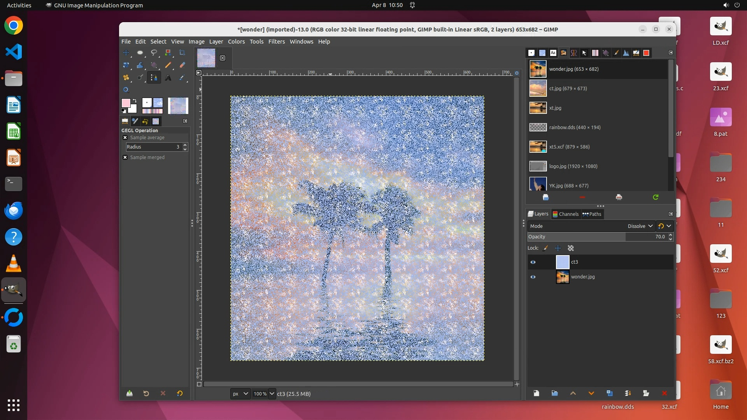Select the Eraser tool

pos(182,65)
